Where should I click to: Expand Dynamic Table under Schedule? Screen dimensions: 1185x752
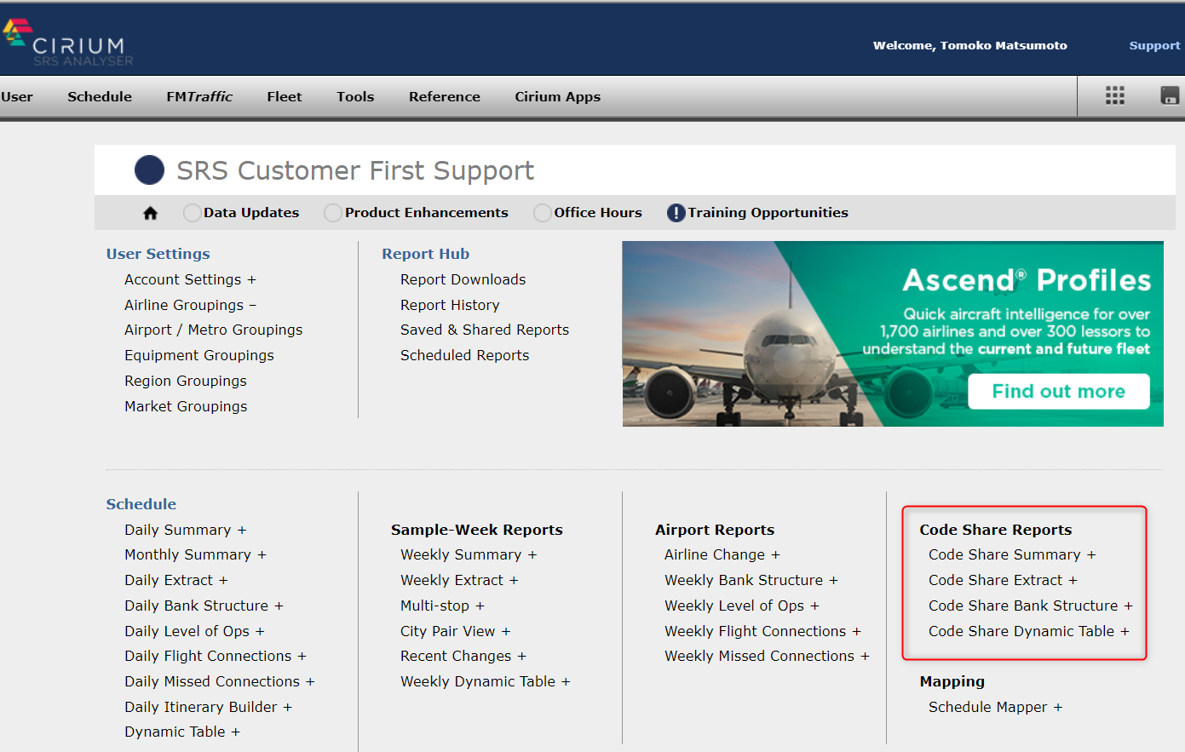click(x=182, y=732)
